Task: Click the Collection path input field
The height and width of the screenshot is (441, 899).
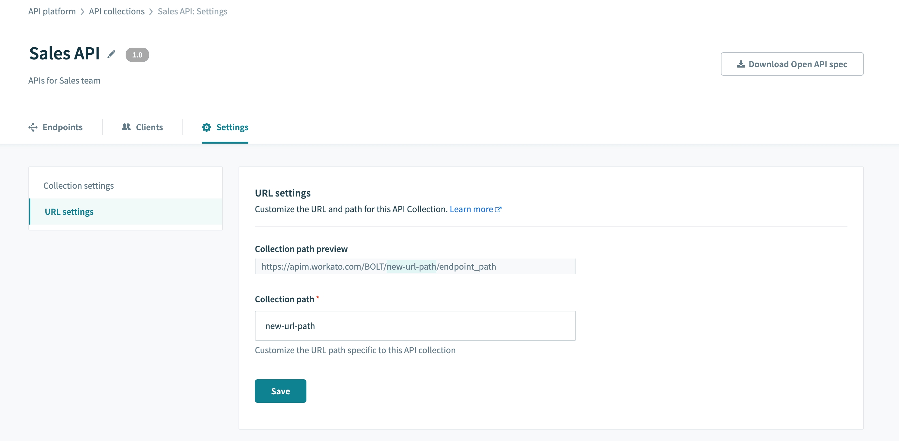Action: (415, 326)
